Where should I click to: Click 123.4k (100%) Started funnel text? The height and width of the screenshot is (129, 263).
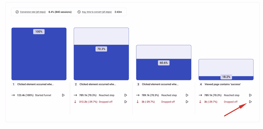(x=34, y=95)
